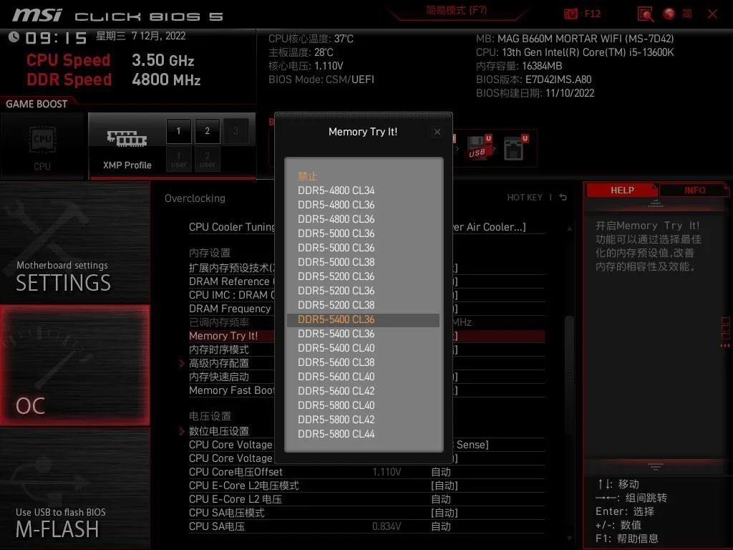Expand 数位电压设置 submenu
This screenshot has width=733, height=550.
(218, 431)
